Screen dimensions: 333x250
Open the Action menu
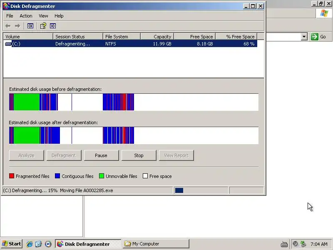coord(26,16)
